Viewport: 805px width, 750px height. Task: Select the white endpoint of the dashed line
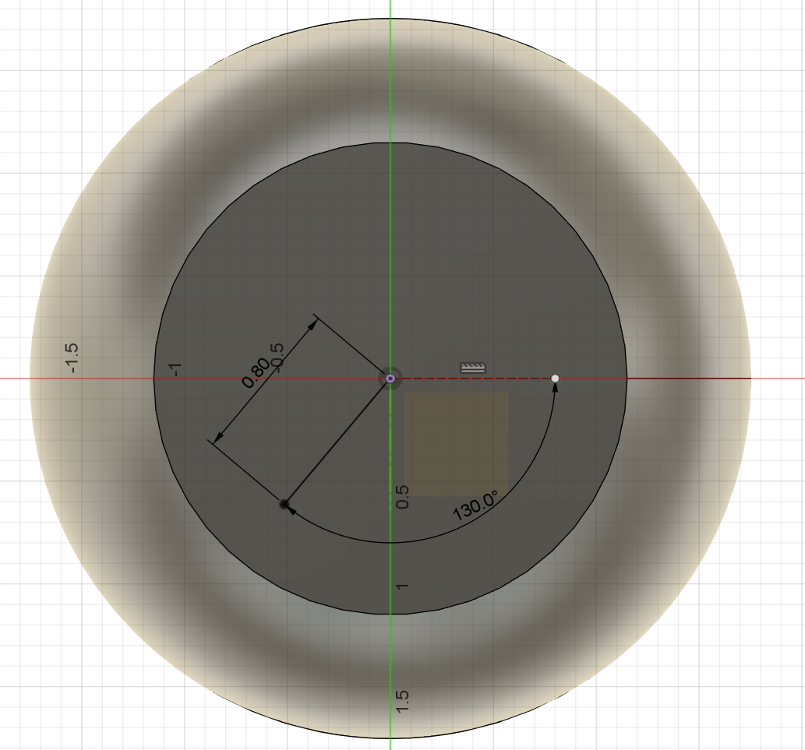coord(555,379)
